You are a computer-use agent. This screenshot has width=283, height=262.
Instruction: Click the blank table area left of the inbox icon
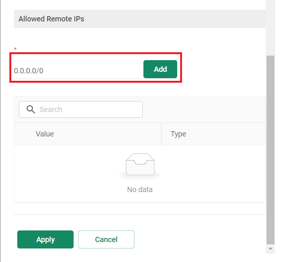[69, 174]
